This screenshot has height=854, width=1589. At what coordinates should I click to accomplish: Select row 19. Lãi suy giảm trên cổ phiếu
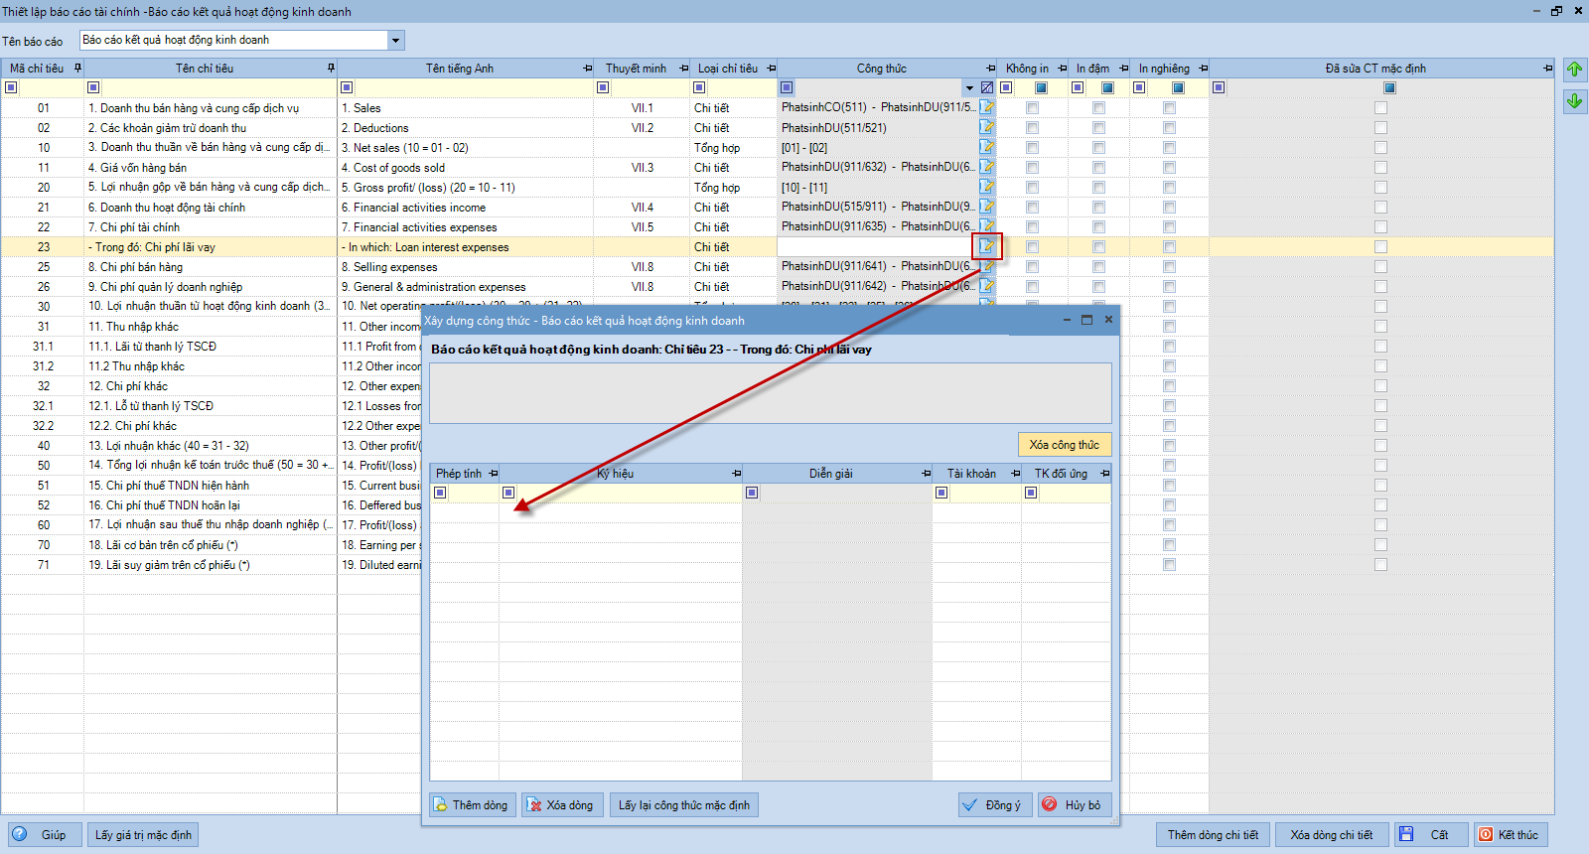coord(169,565)
